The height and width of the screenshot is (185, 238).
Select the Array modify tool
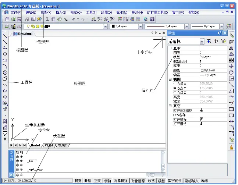(x=231, y=60)
